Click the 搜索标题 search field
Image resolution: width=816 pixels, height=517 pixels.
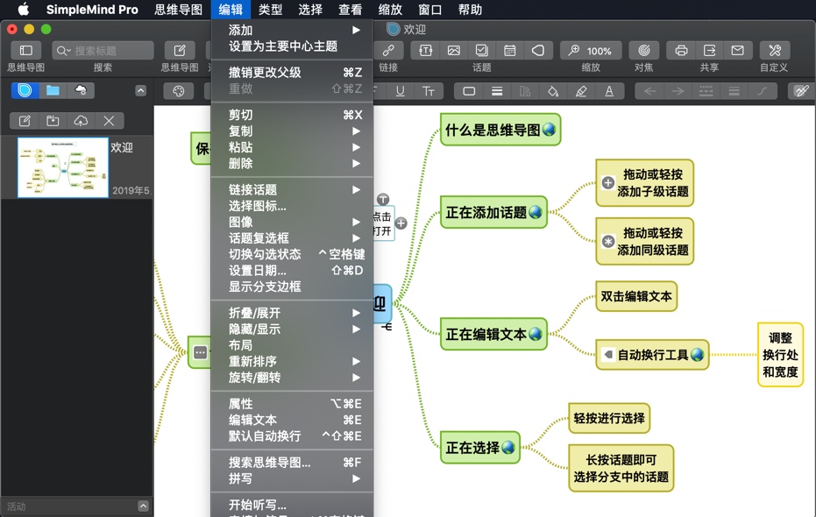tap(103, 51)
